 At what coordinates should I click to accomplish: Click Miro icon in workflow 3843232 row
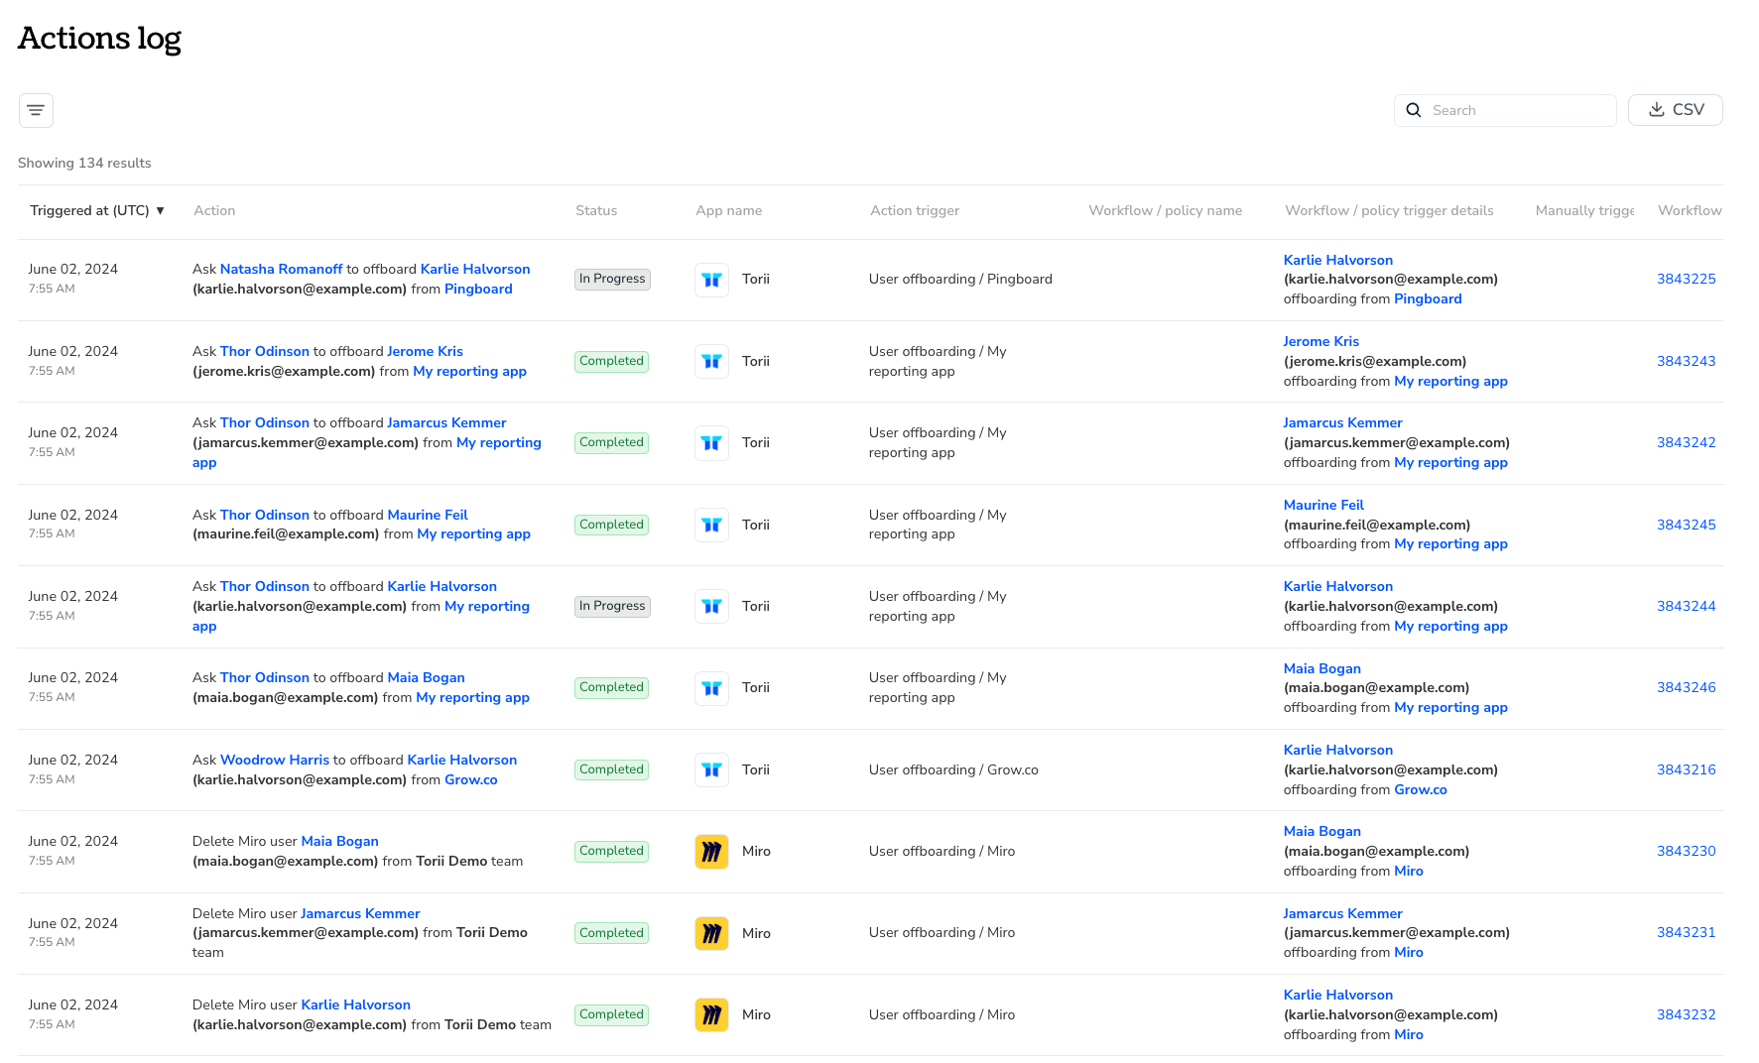[711, 1014]
